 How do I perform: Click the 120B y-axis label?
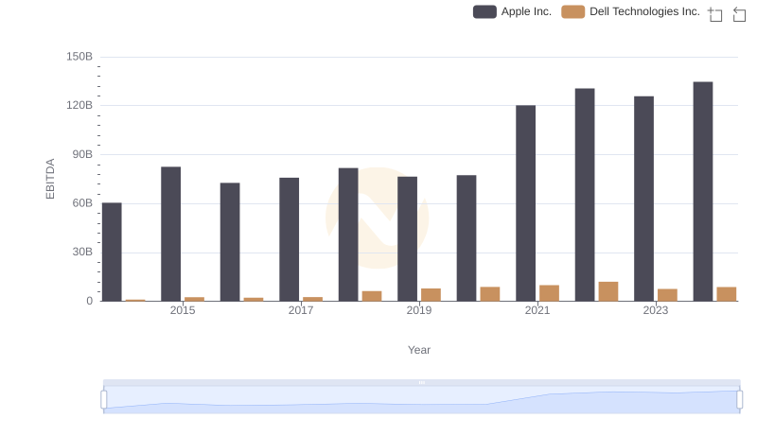point(79,105)
